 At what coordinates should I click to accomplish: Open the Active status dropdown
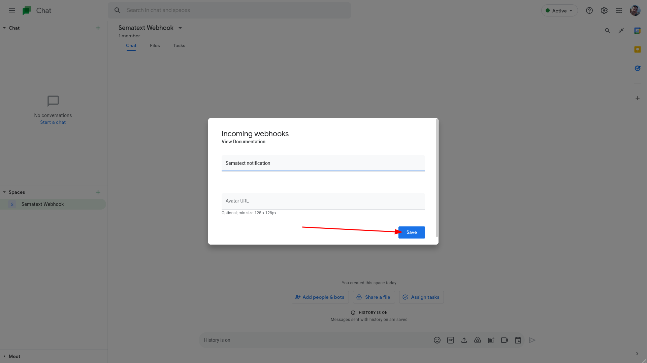(x=559, y=10)
